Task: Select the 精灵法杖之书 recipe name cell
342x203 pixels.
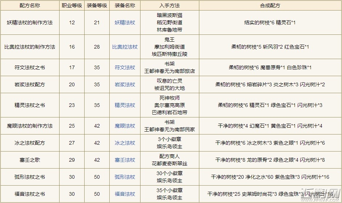Action: tap(30, 105)
